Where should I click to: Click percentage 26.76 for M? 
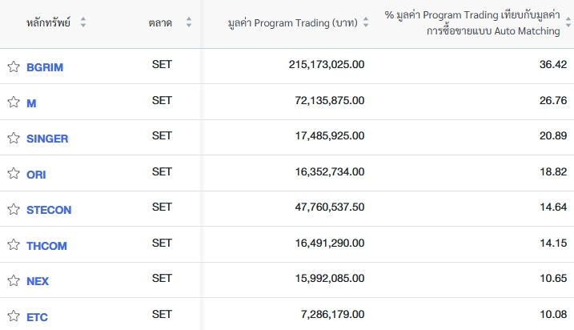[553, 100]
